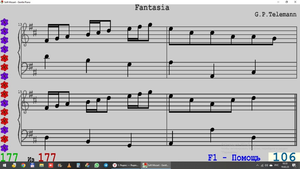Select the Soft Mozart taskbar button
The image size is (300, 169).
click(156, 165)
